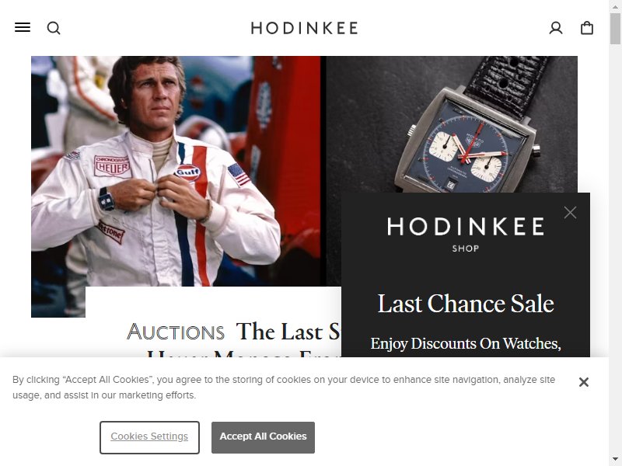Screen dimensions: 622x466
Task: Click the Last Chance Sale heading
Action: click(465, 304)
